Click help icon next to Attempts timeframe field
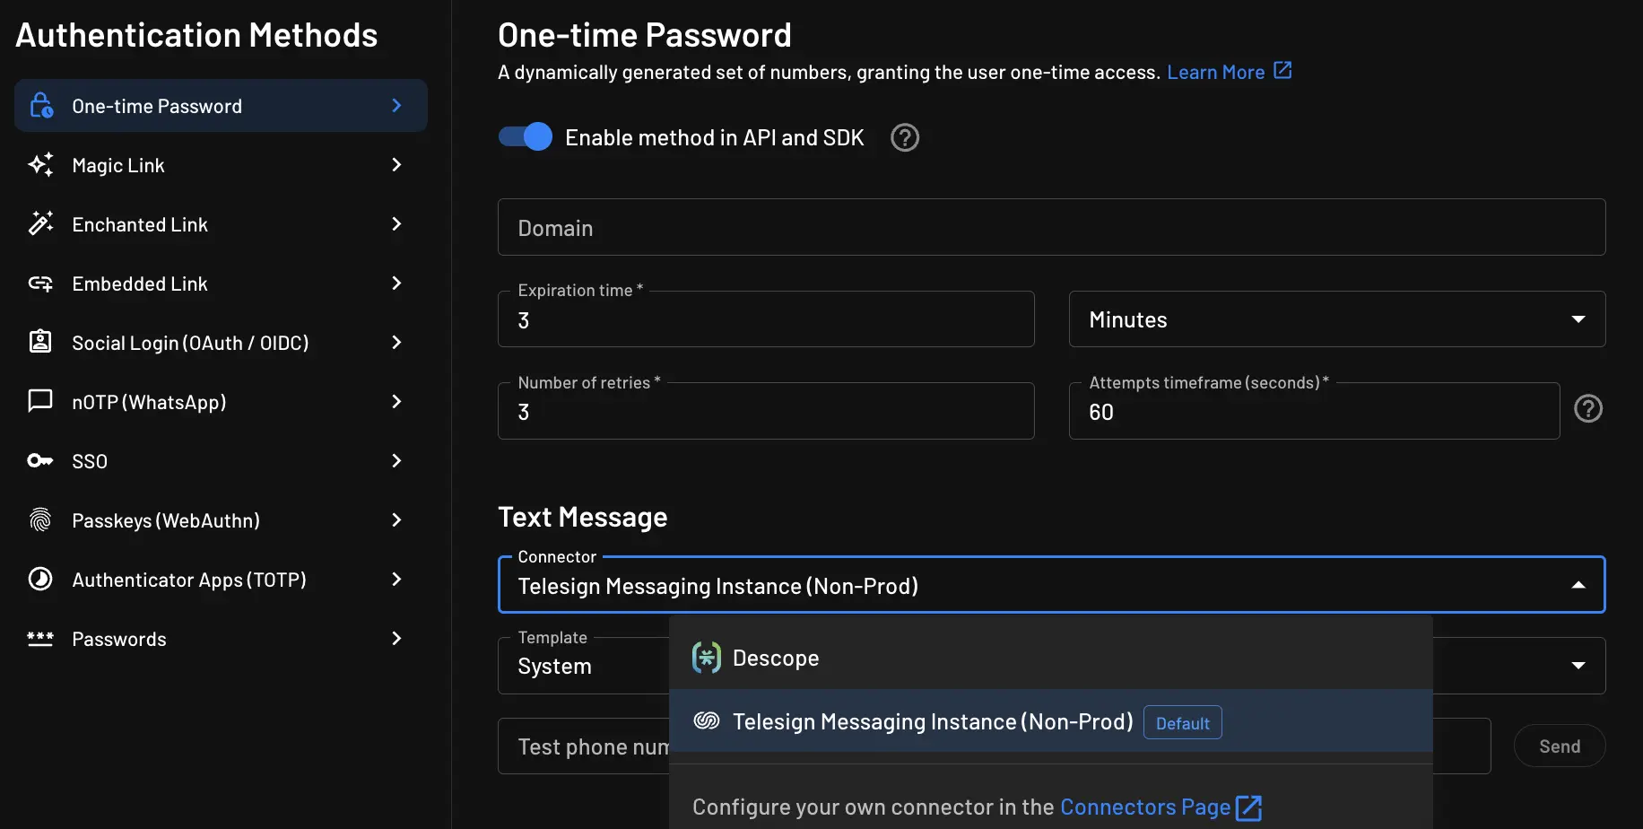Viewport: 1643px width, 829px height. click(x=1588, y=408)
